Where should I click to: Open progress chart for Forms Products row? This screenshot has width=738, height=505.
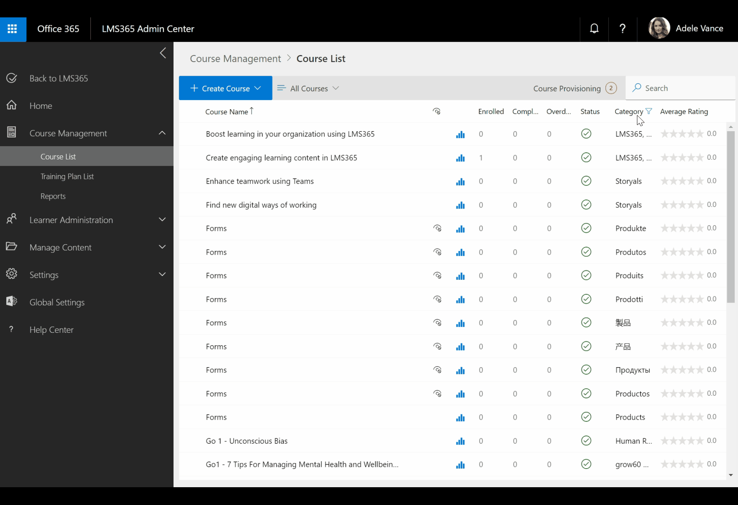[461, 417]
